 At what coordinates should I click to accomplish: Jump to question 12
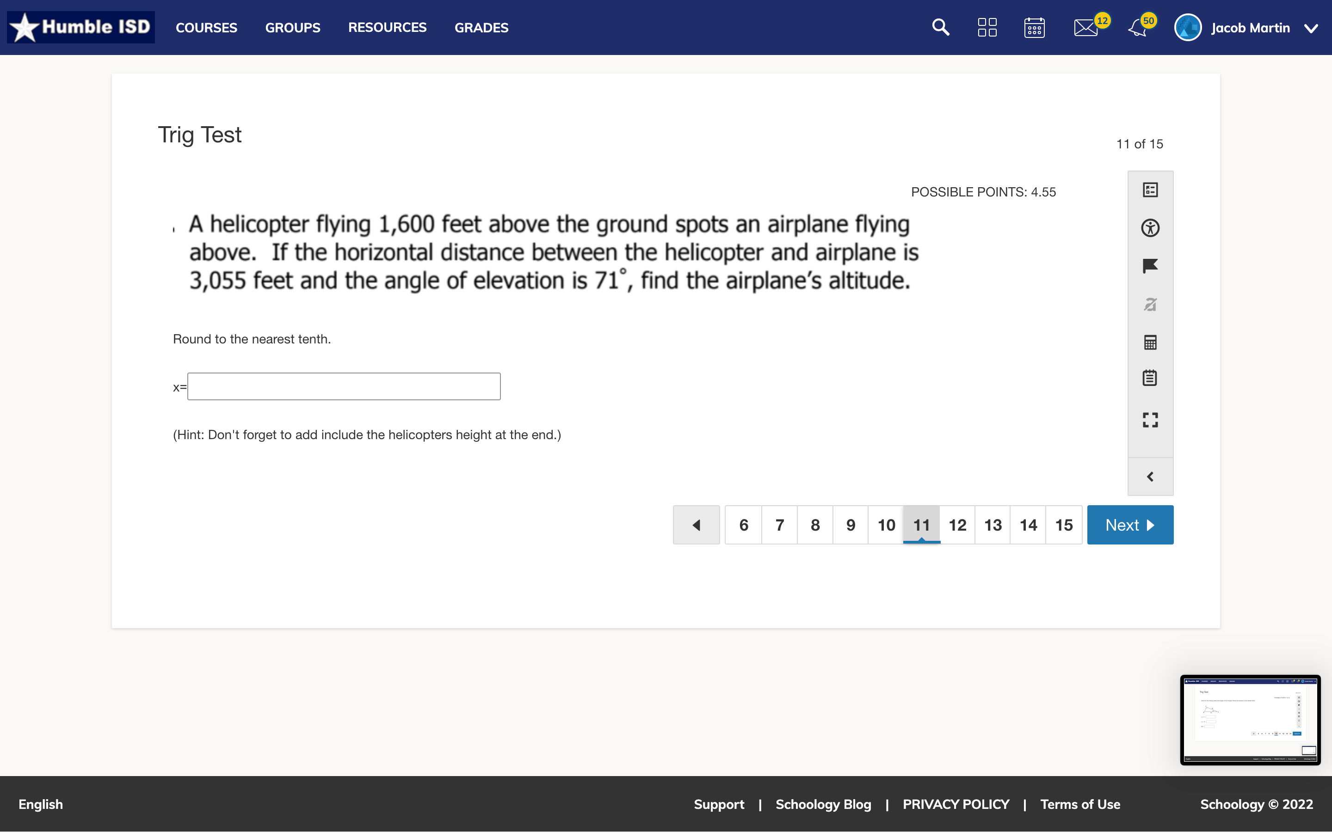(x=957, y=525)
